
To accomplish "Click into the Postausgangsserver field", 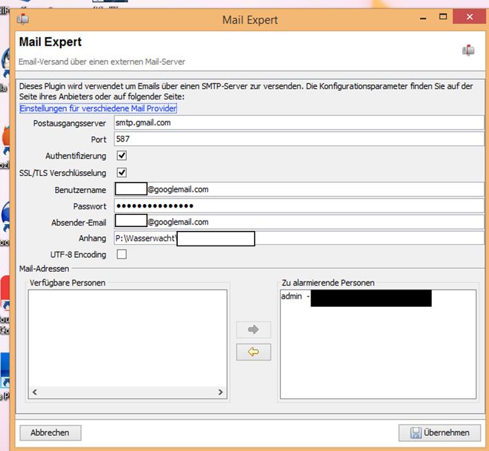I will 299,123.
